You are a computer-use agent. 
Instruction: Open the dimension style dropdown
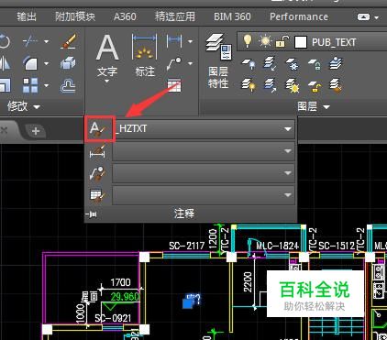pyautogui.click(x=204, y=151)
